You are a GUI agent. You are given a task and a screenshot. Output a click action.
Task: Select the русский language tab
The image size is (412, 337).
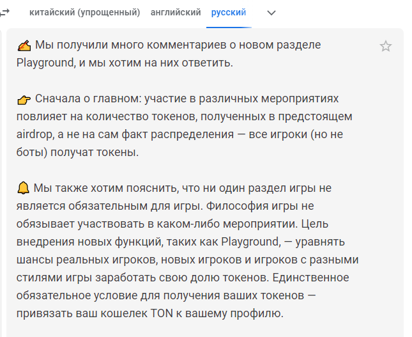[x=229, y=12]
